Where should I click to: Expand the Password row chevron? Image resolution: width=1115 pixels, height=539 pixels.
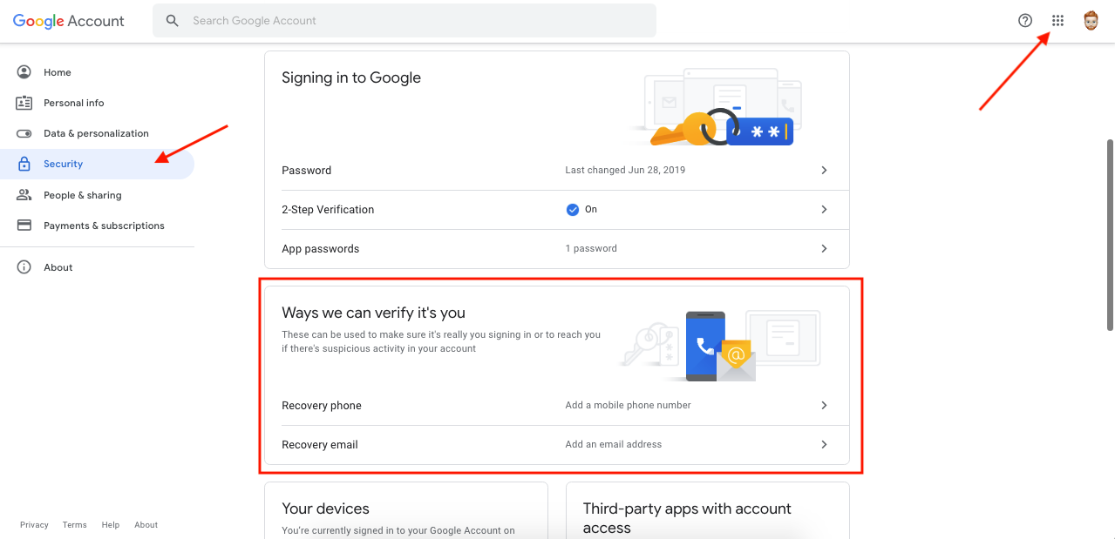[824, 171]
